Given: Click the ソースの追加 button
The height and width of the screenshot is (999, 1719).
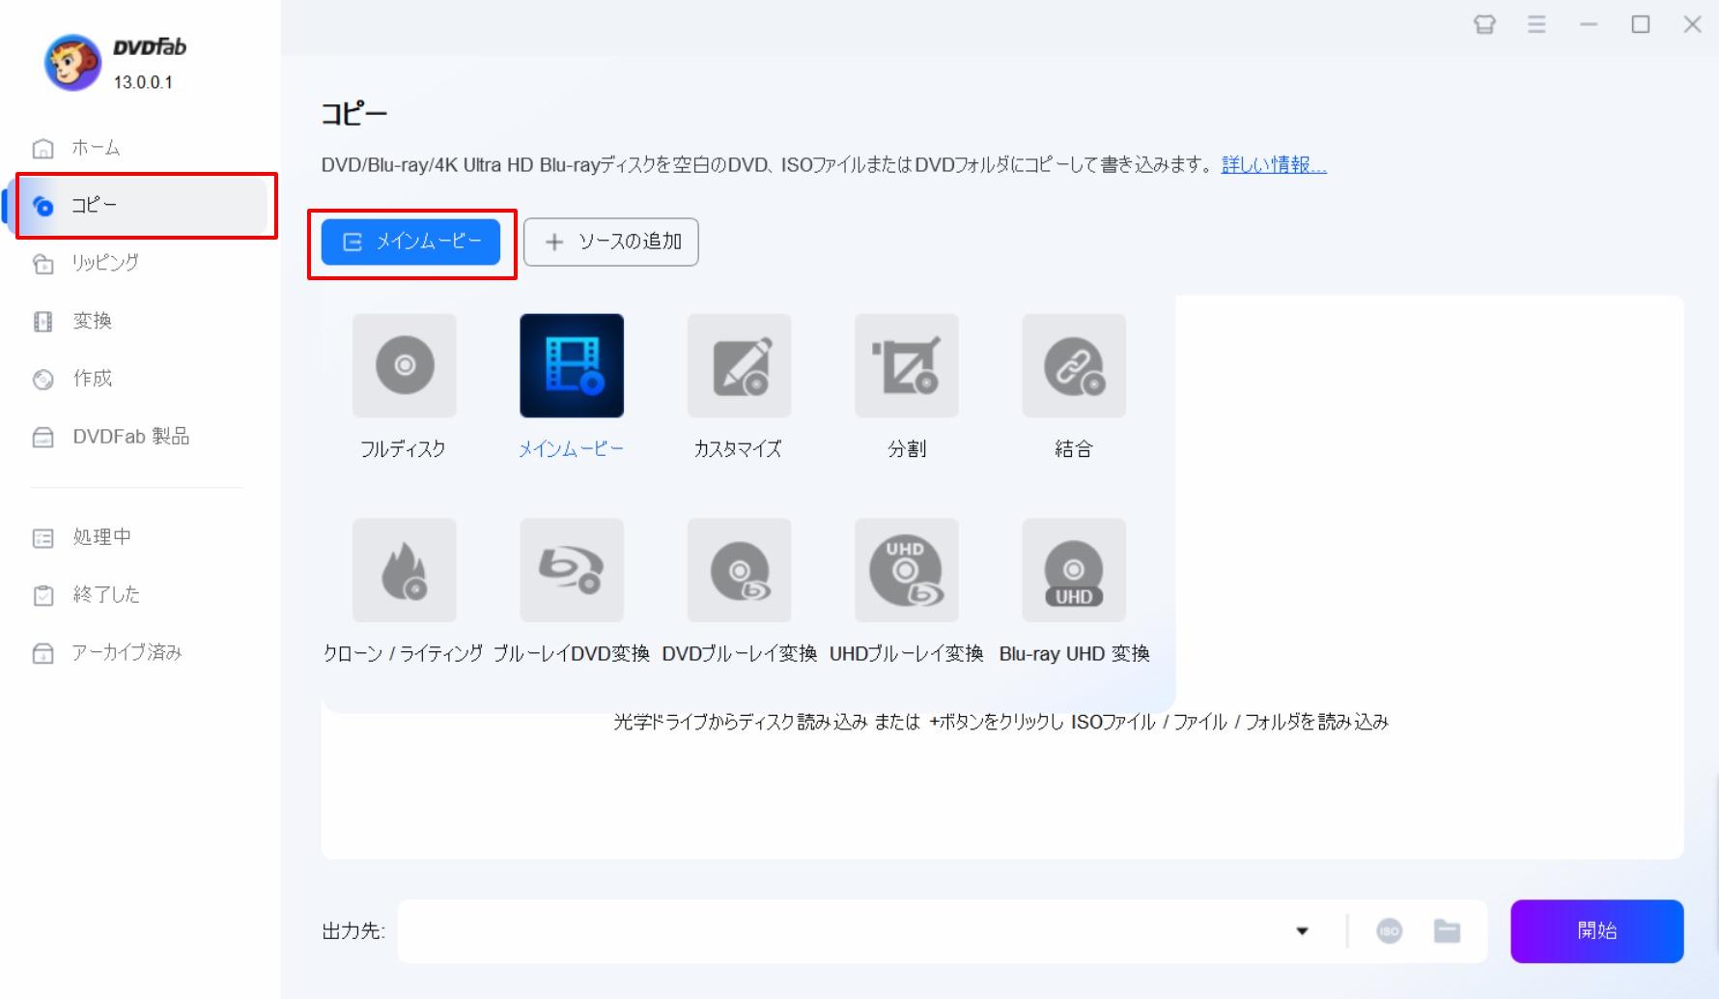Looking at the screenshot, I should (610, 242).
